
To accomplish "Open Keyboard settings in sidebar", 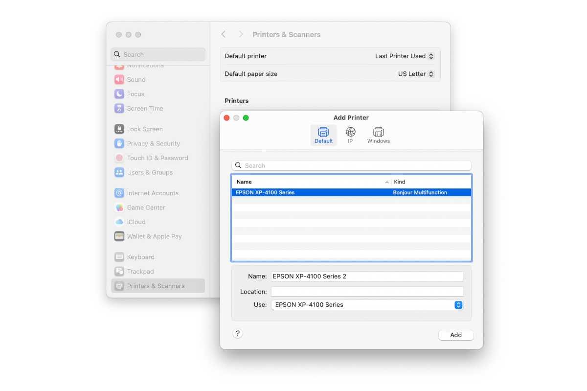I will 140,257.
